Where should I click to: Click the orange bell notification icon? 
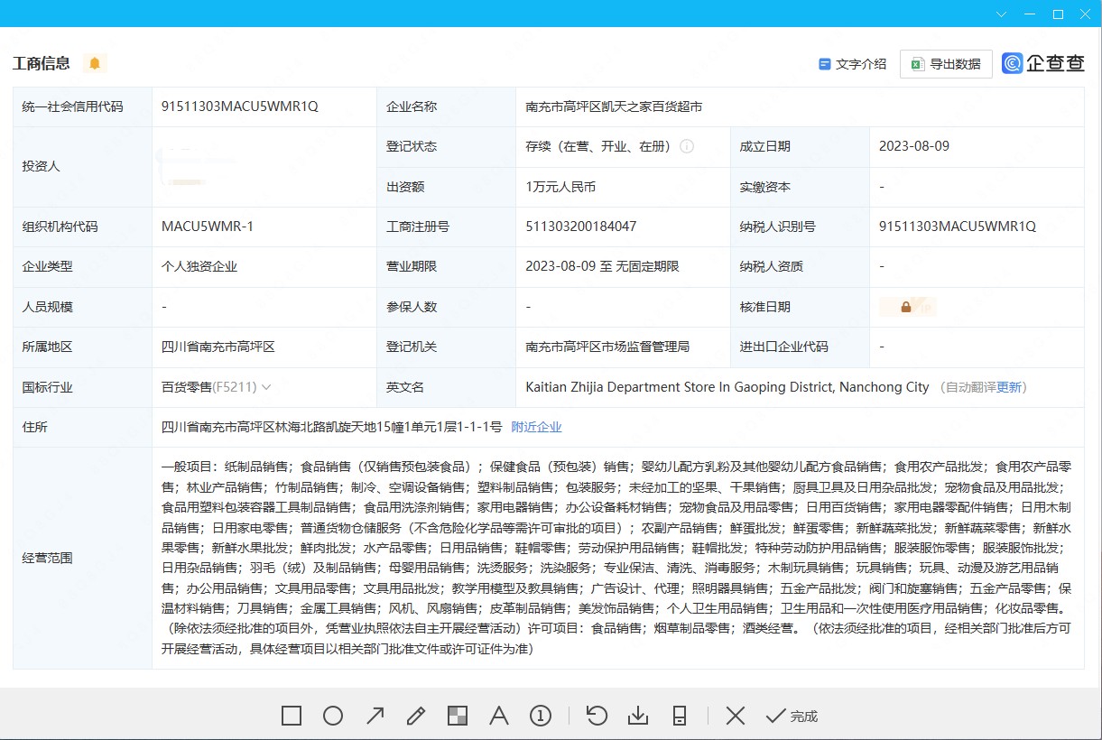click(95, 63)
